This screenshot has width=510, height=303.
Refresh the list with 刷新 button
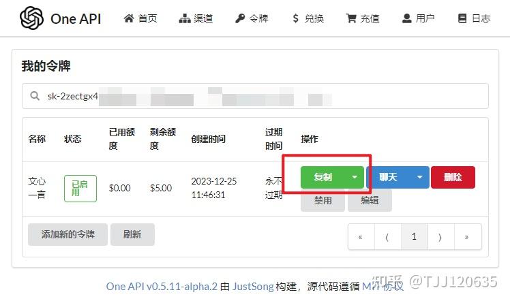132,234
